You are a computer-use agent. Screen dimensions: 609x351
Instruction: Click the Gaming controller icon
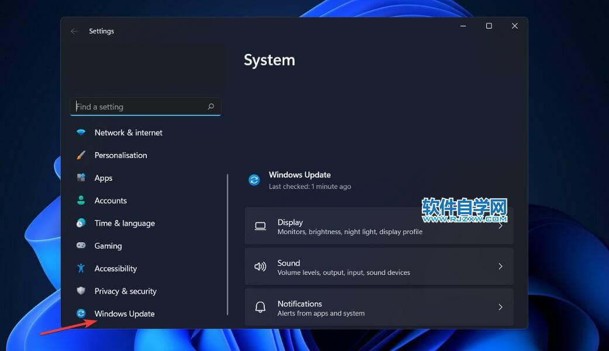tap(81, 245)
